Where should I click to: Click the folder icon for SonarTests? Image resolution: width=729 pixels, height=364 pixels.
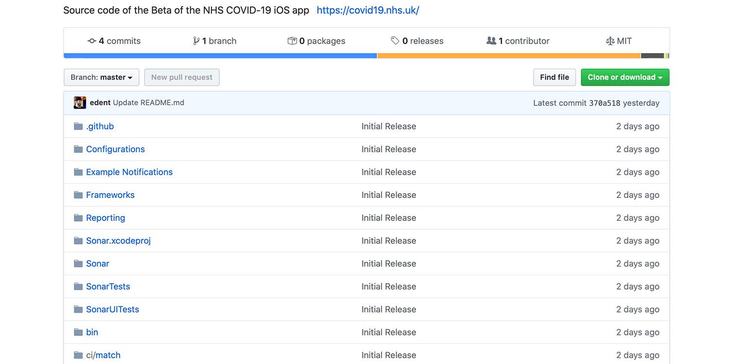(x=78, y=286)
